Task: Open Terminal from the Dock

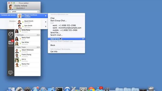Action: tap(59, 89)
